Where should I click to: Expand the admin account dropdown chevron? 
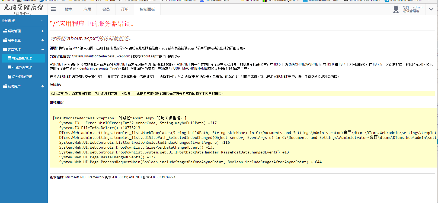[x=431, y=9]
